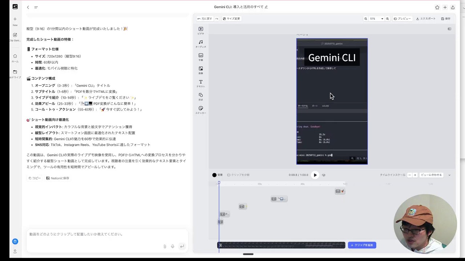Viewport: 465px width, 261px height.
Task: Open the ステッカー (Stickers) panel
Action: pyautogui.click(x=201, y=110)
